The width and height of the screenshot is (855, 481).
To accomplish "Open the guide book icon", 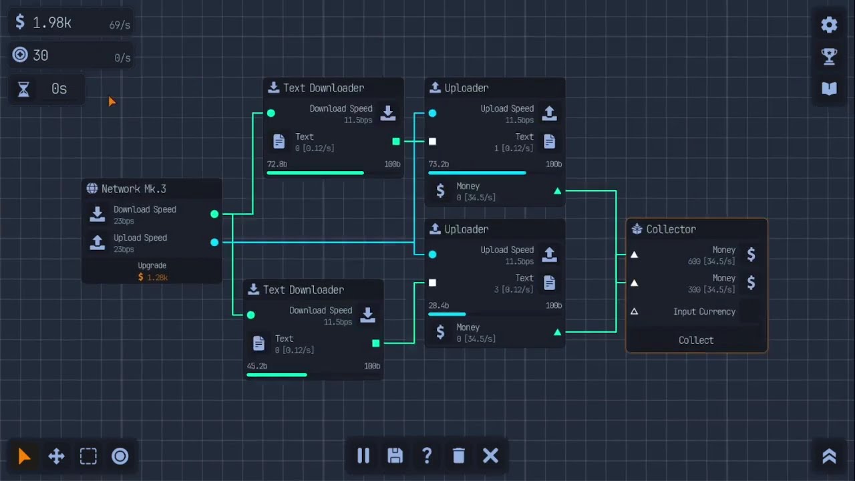I will click(829, 89).
